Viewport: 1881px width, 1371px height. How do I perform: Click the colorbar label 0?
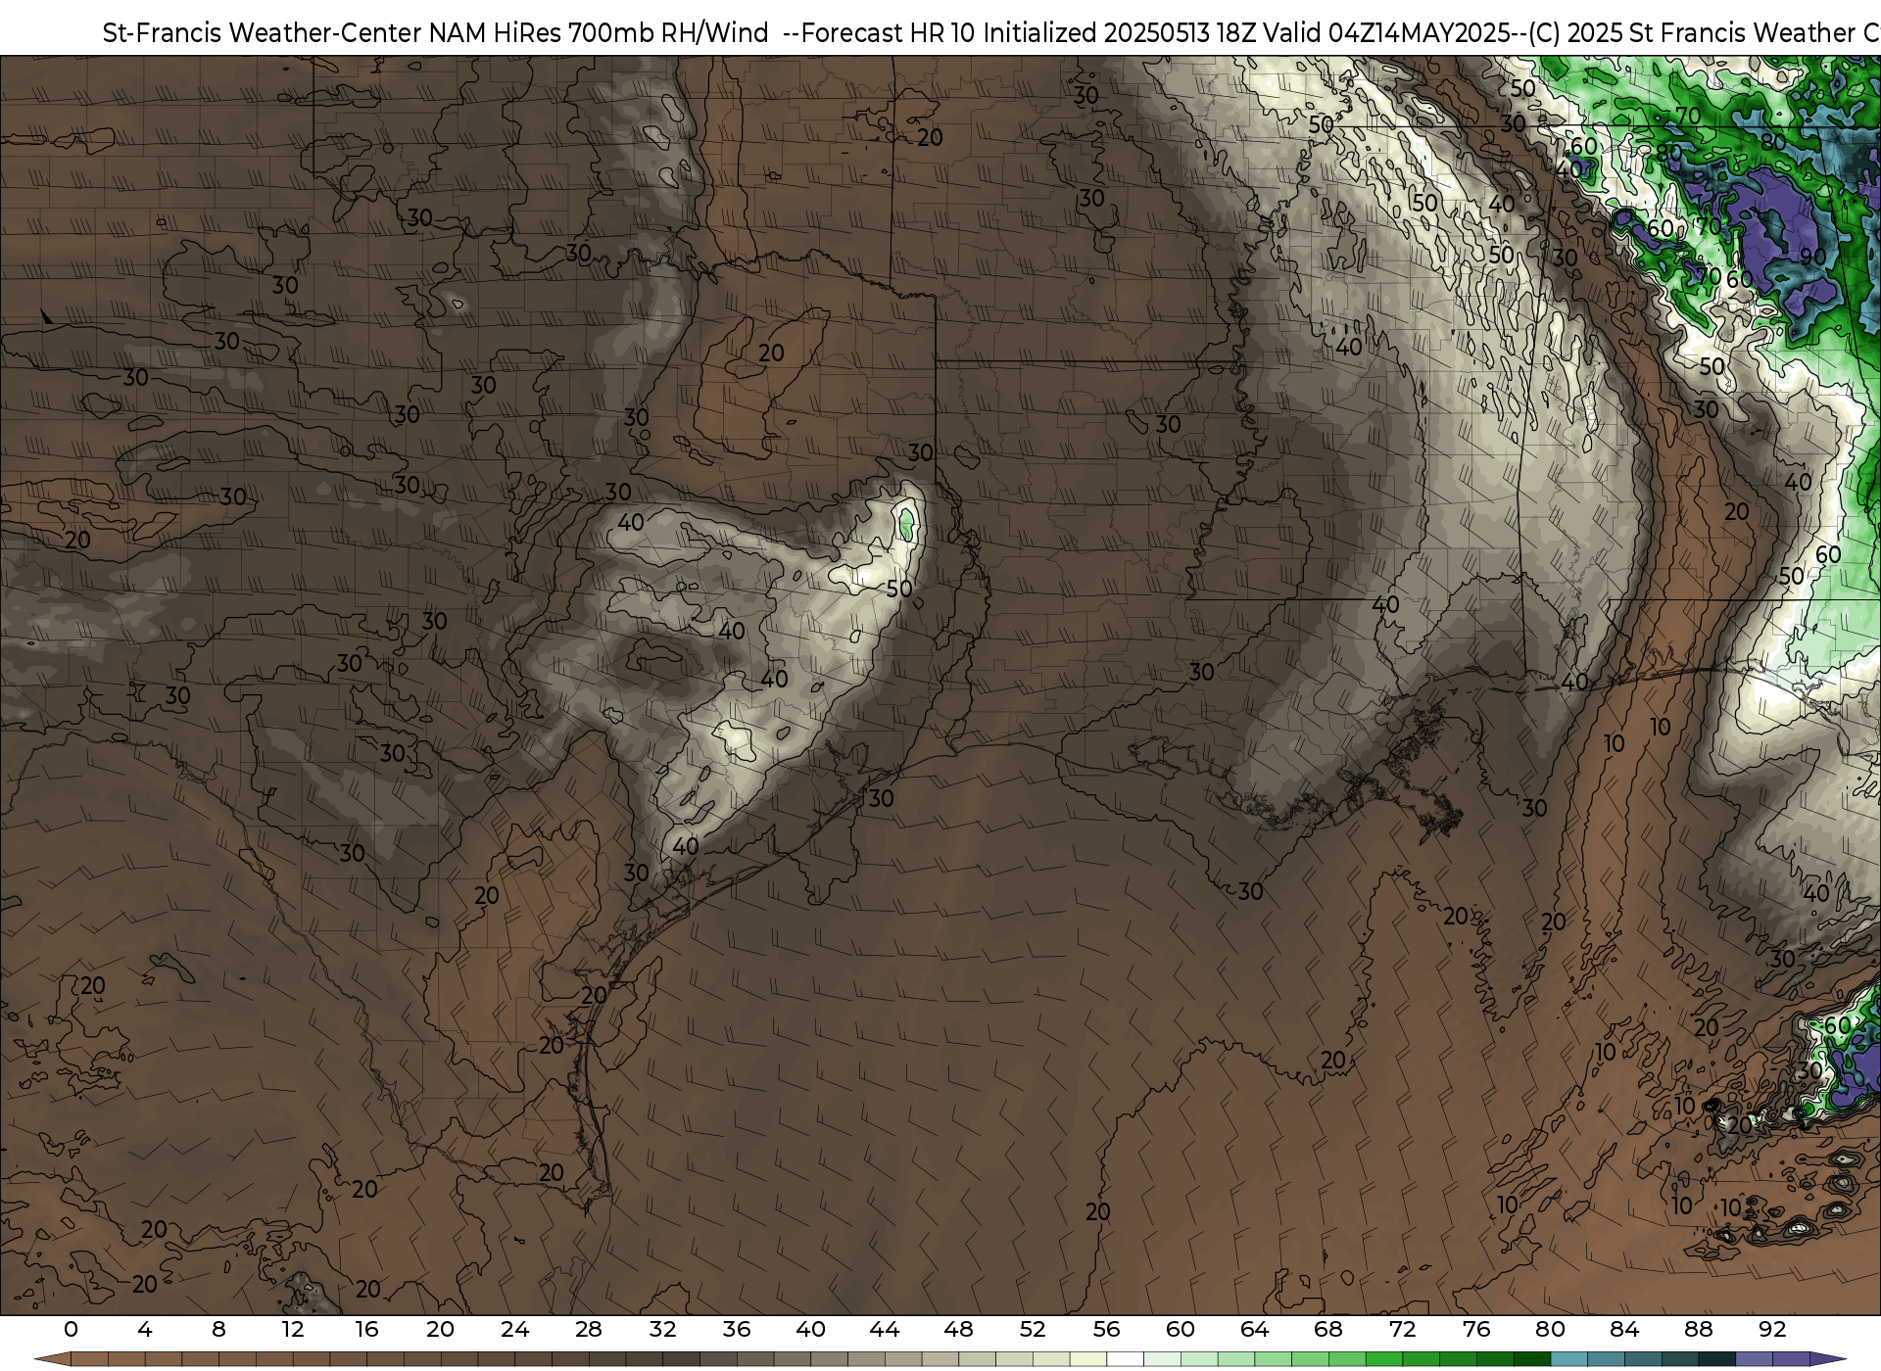click(71, 1330)
